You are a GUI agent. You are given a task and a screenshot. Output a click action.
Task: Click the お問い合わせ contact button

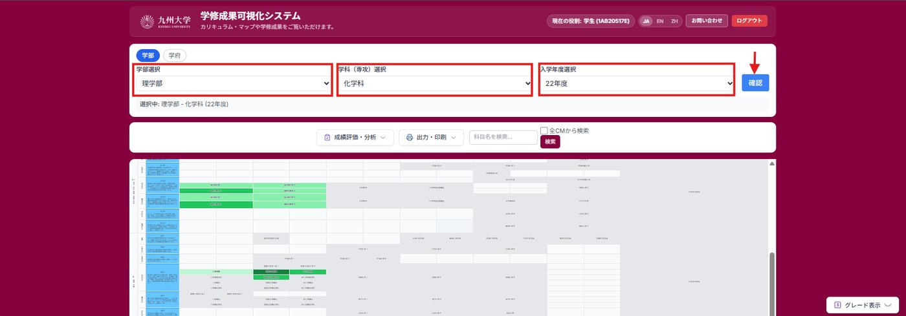pyautogui.click(x=707, y=21)
